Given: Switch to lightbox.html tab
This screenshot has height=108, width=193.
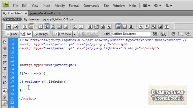Looking at the screenshot, I should point(13,13).
